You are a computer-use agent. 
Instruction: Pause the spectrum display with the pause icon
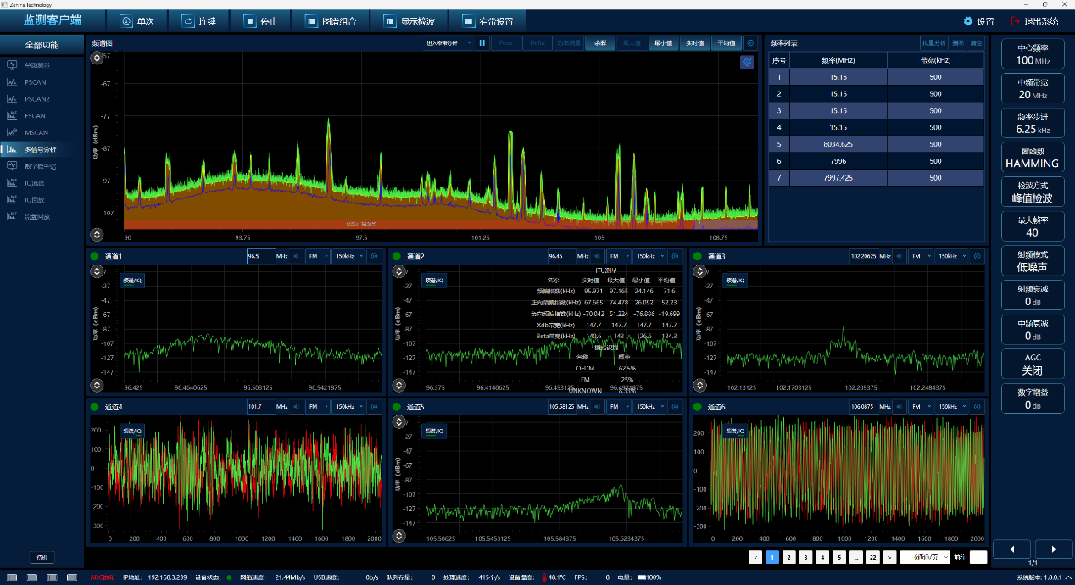click(482, 42)
